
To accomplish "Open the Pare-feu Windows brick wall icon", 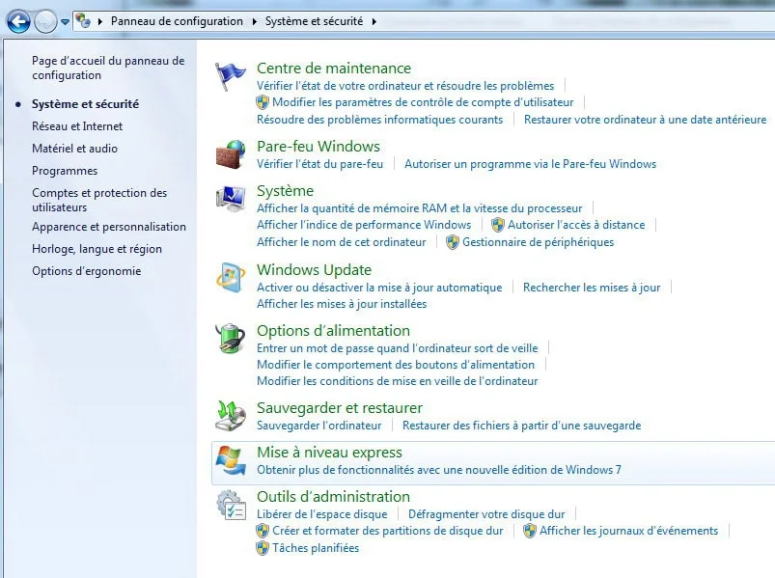I will (x=231, y=154).
